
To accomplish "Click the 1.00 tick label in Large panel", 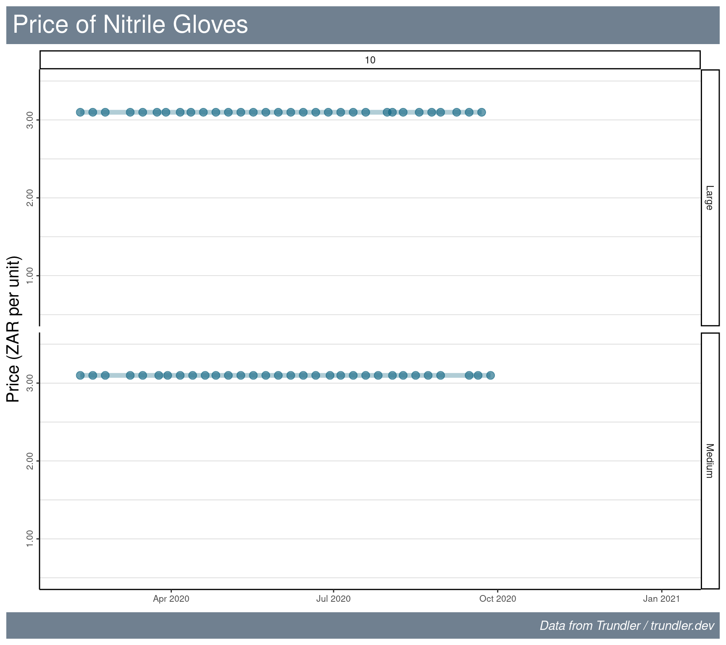I will (30, 275).
